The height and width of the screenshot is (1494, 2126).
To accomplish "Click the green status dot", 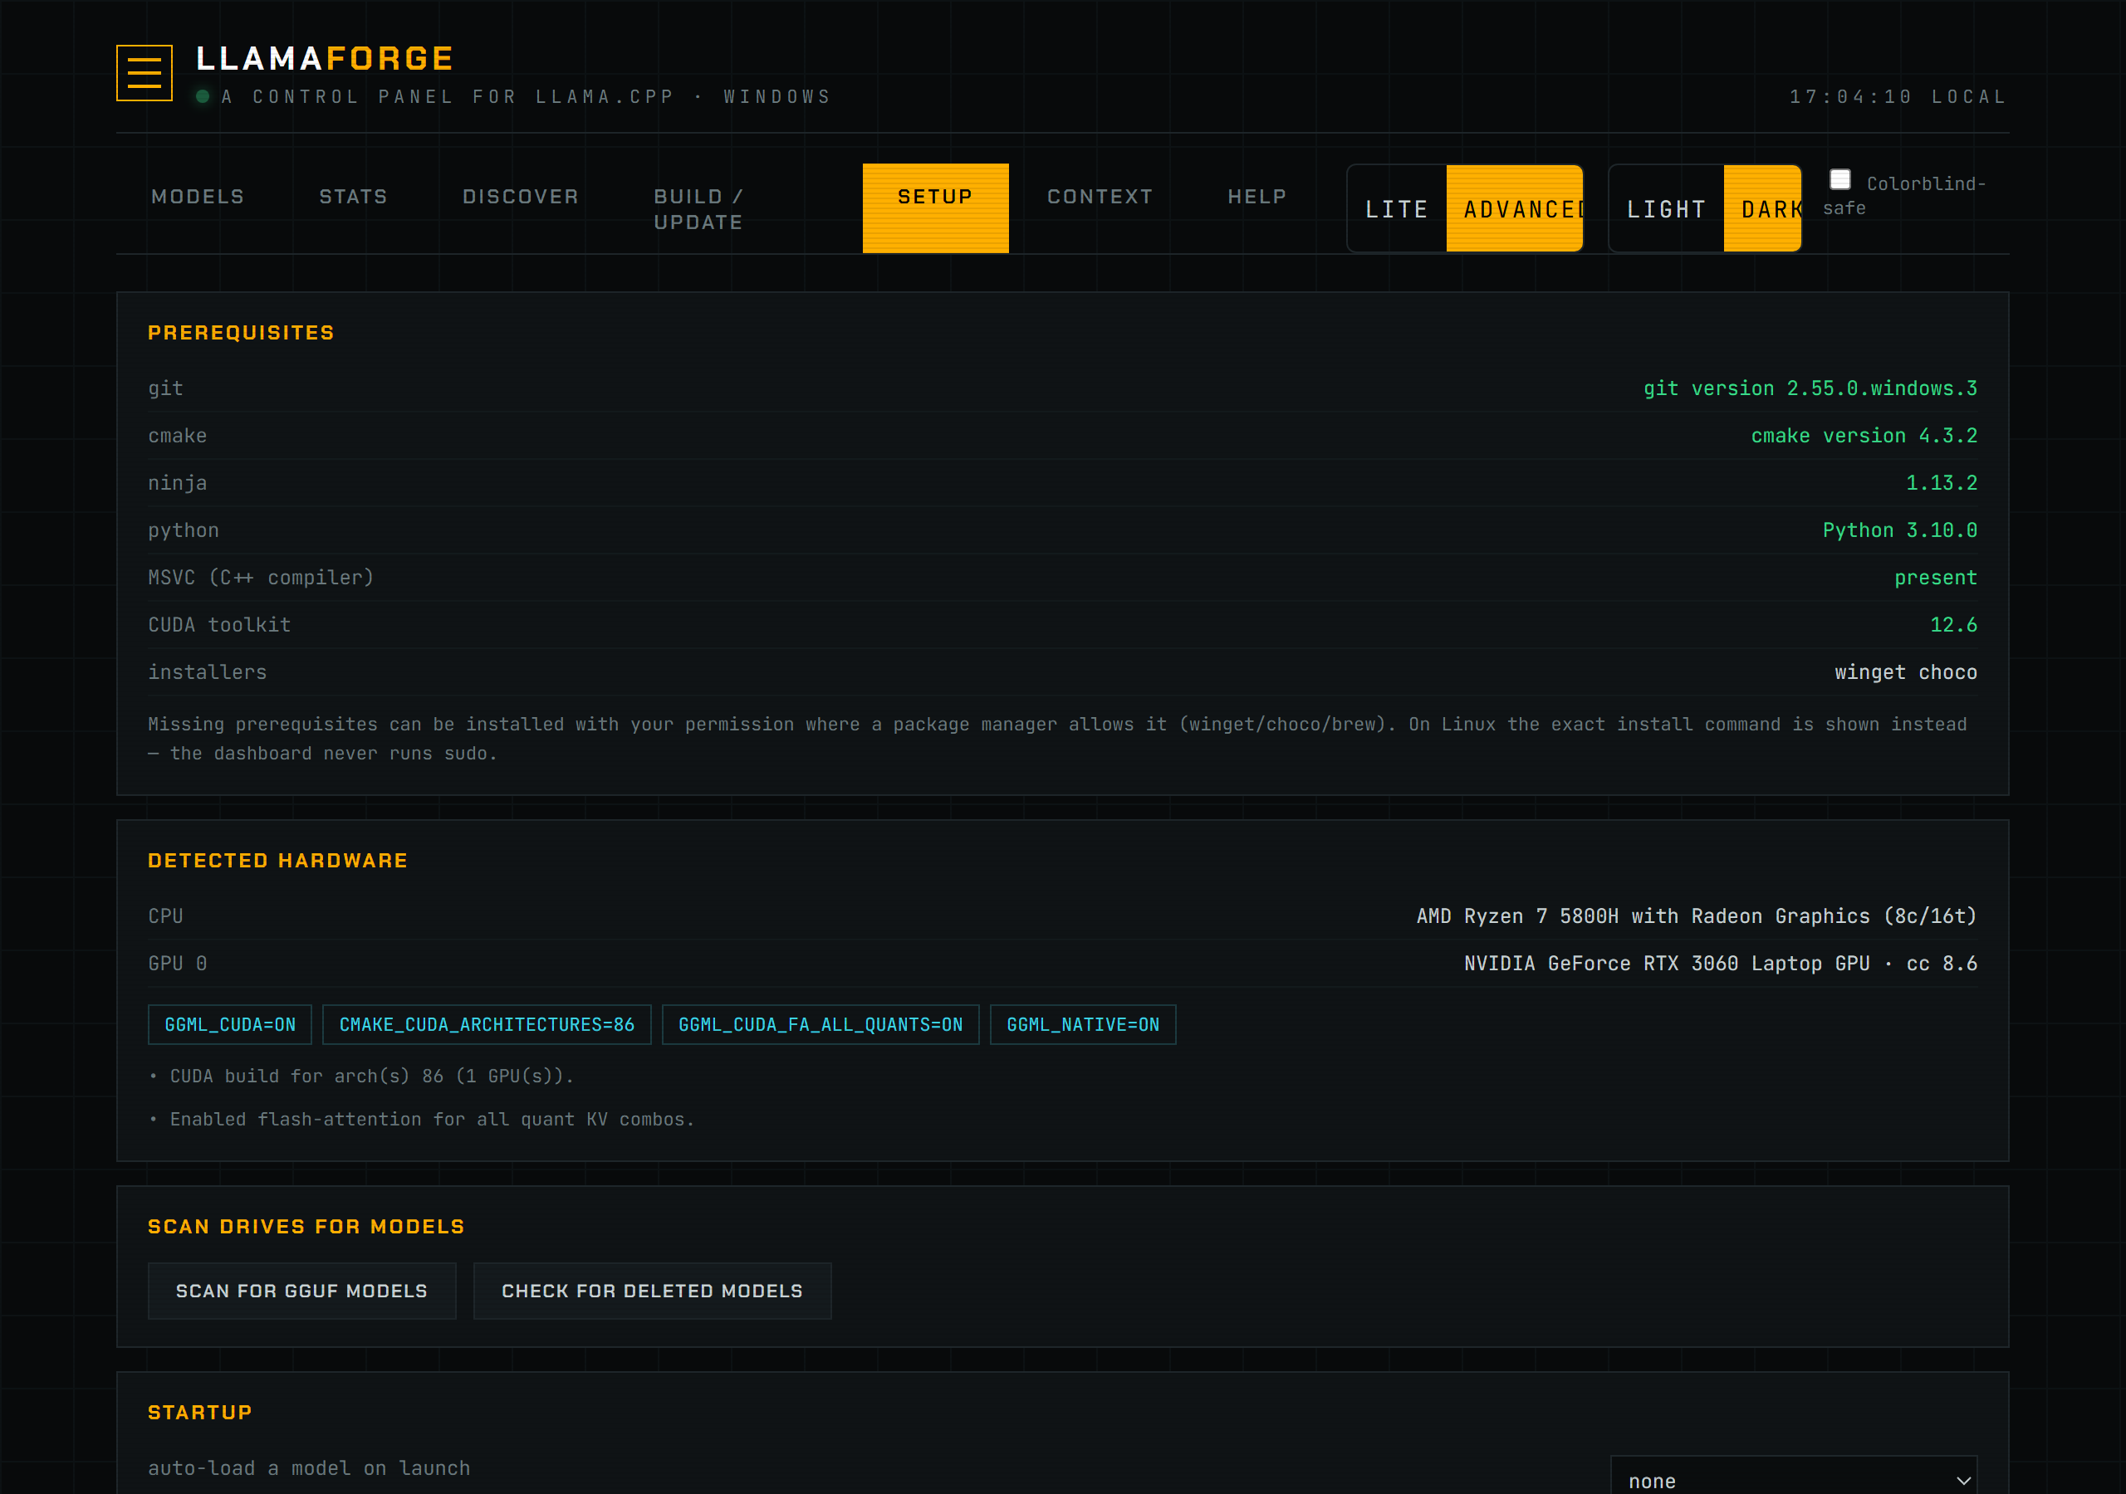I will [x=203, y=96].
